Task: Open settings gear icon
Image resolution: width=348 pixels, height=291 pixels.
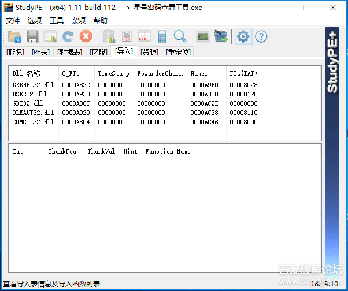Action: point(243,36)
